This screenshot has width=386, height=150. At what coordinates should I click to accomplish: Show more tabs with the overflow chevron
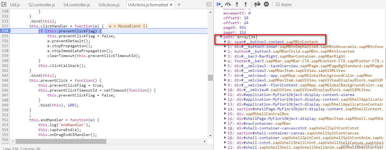[179, 5]
